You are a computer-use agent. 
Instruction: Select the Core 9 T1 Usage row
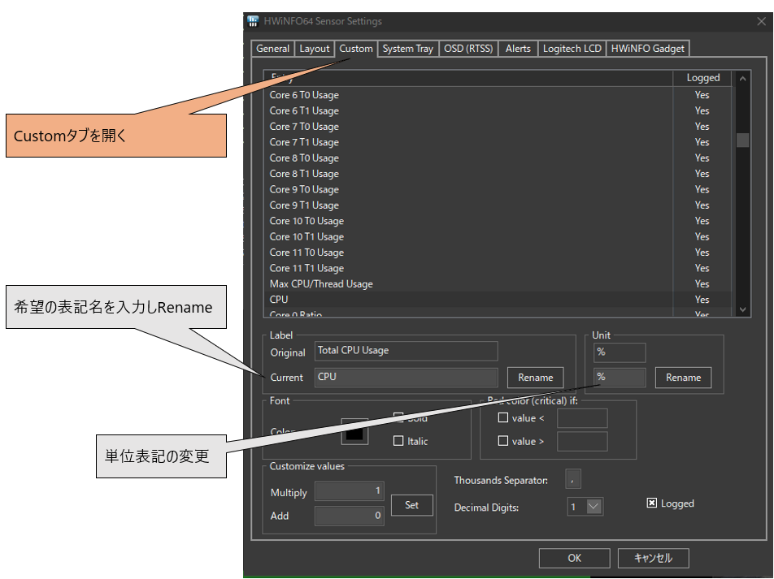pyautogui.click(x=497, y=205)
